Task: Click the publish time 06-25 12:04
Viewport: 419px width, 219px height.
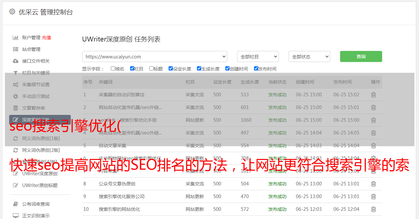Action: tap(346, 209)
